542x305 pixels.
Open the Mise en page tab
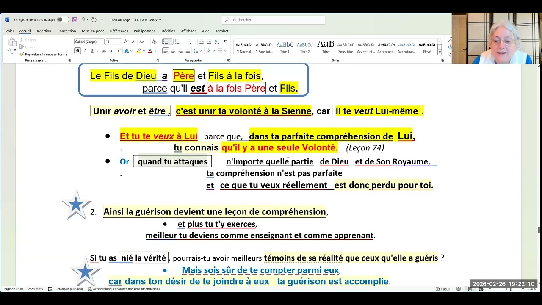(93, 31)
